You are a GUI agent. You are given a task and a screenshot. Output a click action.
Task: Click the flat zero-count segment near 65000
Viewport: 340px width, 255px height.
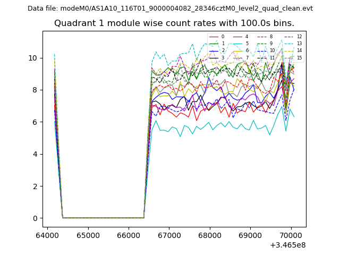click(88, 218)
